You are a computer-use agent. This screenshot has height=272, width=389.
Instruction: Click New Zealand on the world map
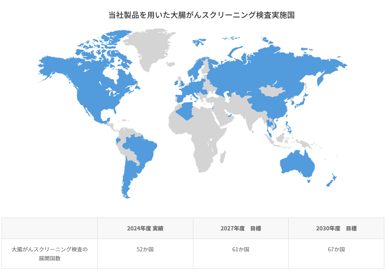pos(331,180)
